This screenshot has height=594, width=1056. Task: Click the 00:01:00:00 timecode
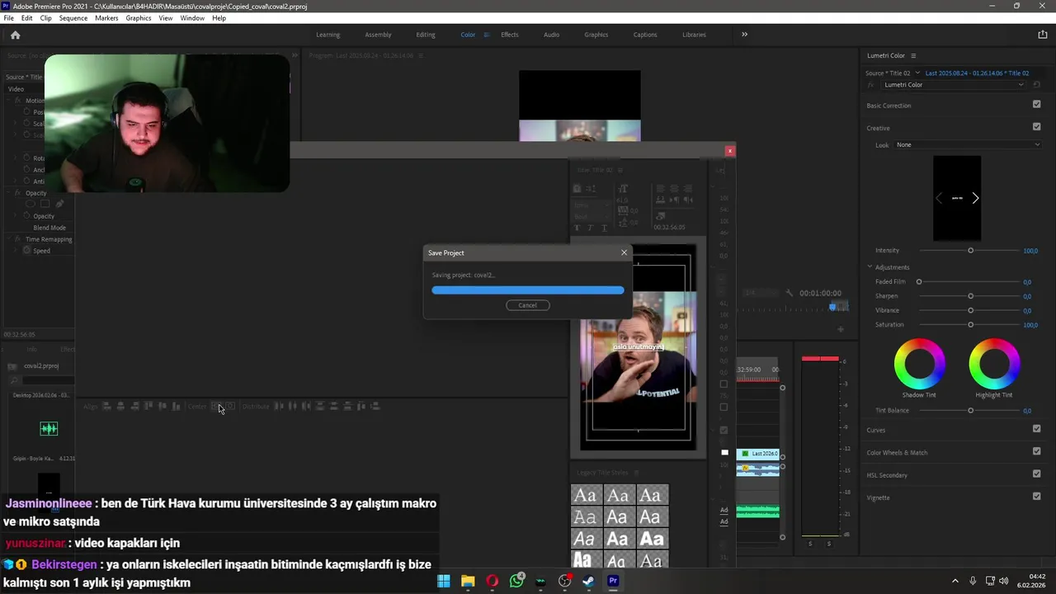pos(820,293)
